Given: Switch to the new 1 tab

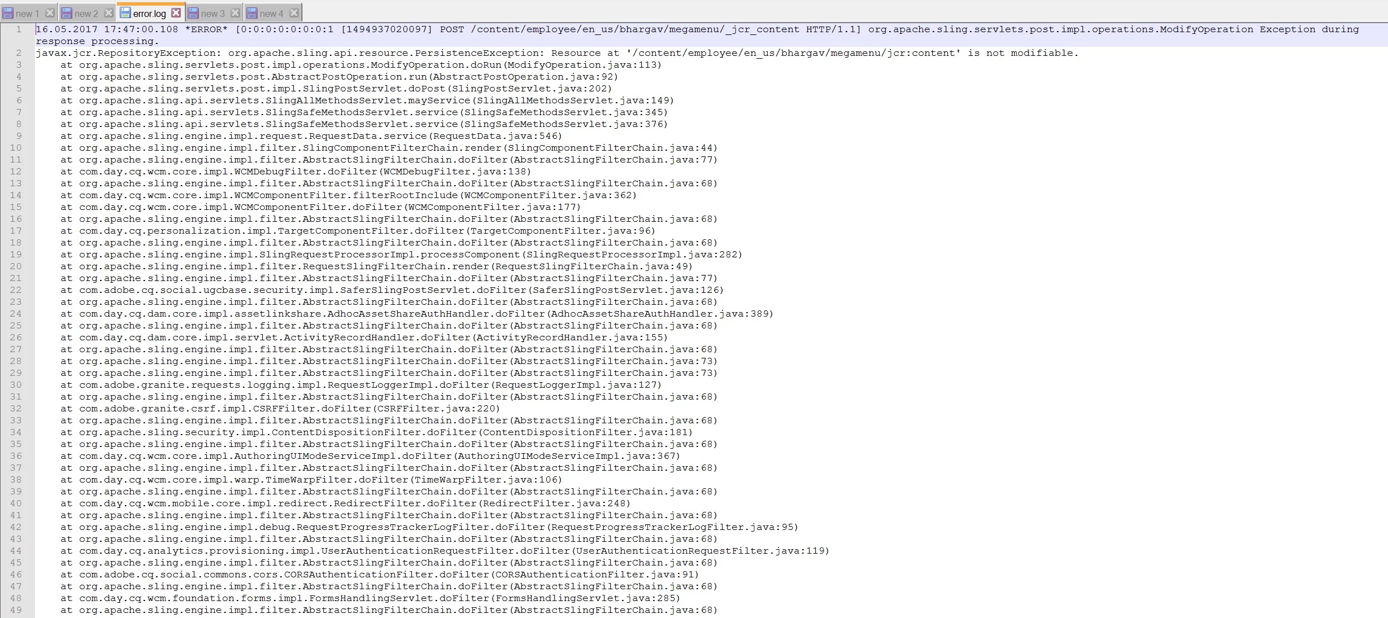Looking at the screenshot, I should coord(27,13).
